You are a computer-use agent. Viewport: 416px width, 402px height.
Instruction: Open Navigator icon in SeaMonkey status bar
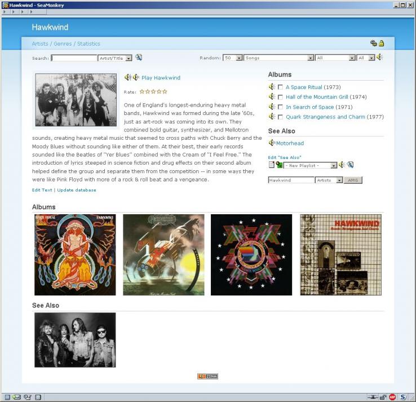(7, 397)
